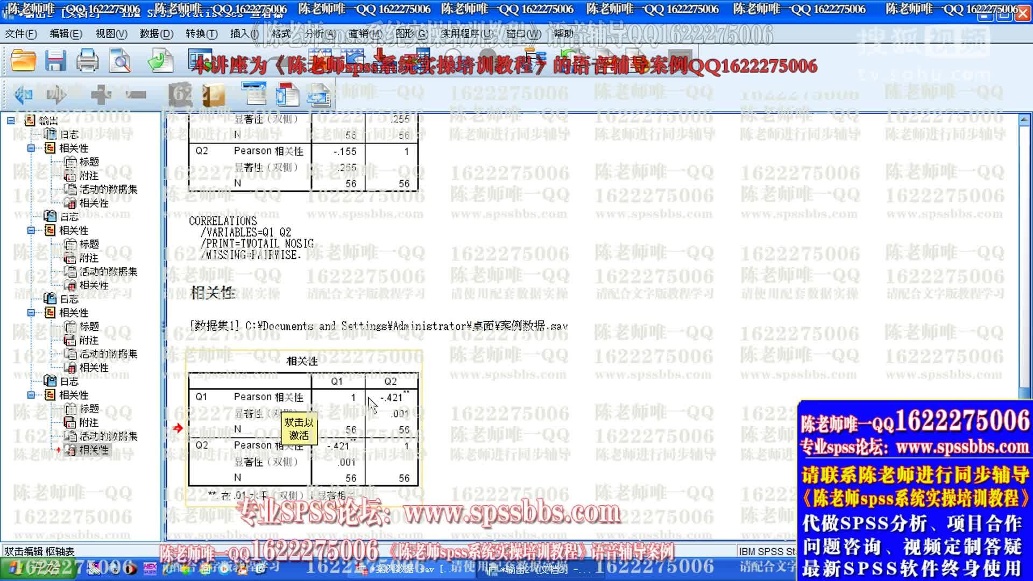
Task: Click the minus Collapse outline icon
Action: coord(136,95)
